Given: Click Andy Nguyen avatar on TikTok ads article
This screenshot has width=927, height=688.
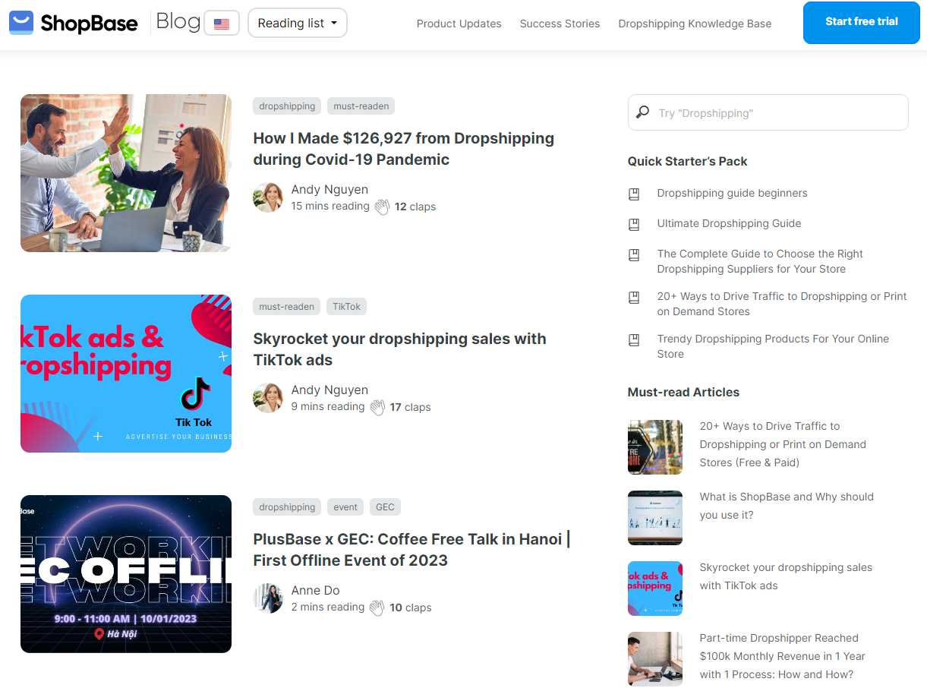Looking at the screenshot, I should coord(268,398).
